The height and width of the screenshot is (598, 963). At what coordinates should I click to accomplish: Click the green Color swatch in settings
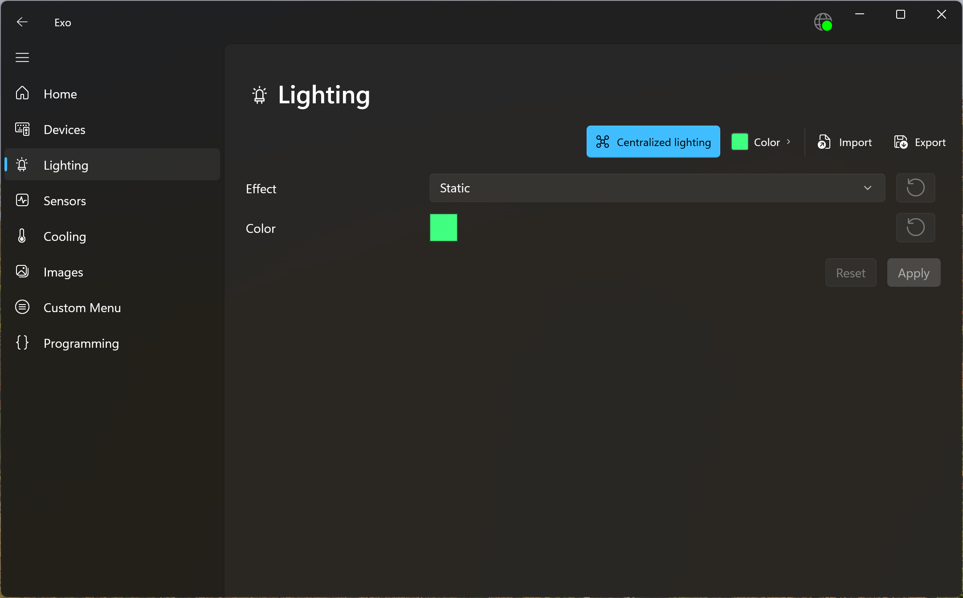point(443,228)
